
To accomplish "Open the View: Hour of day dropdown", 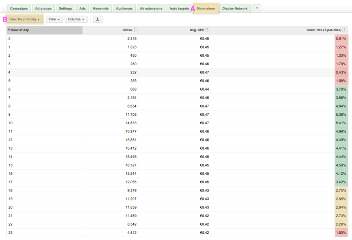I will pyautogui.click(x=25, y=19).
